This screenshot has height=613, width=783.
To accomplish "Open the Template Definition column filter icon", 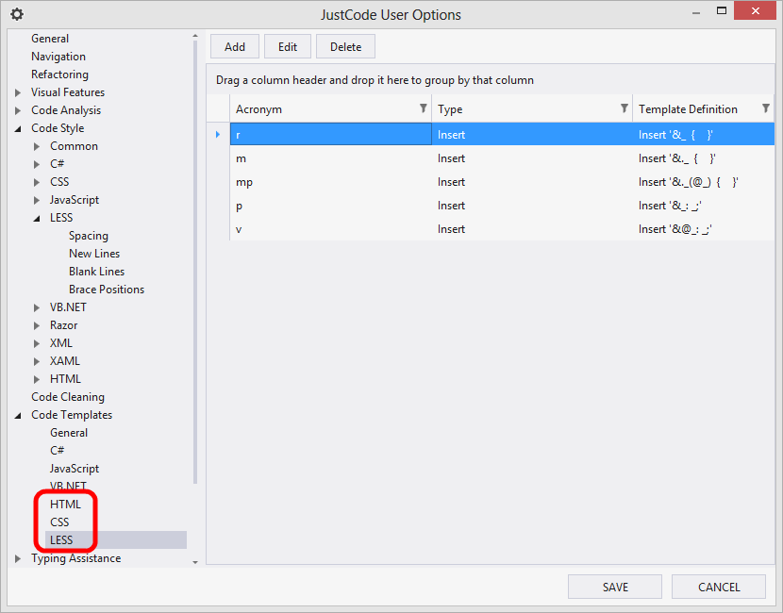I will click(765, 108).
